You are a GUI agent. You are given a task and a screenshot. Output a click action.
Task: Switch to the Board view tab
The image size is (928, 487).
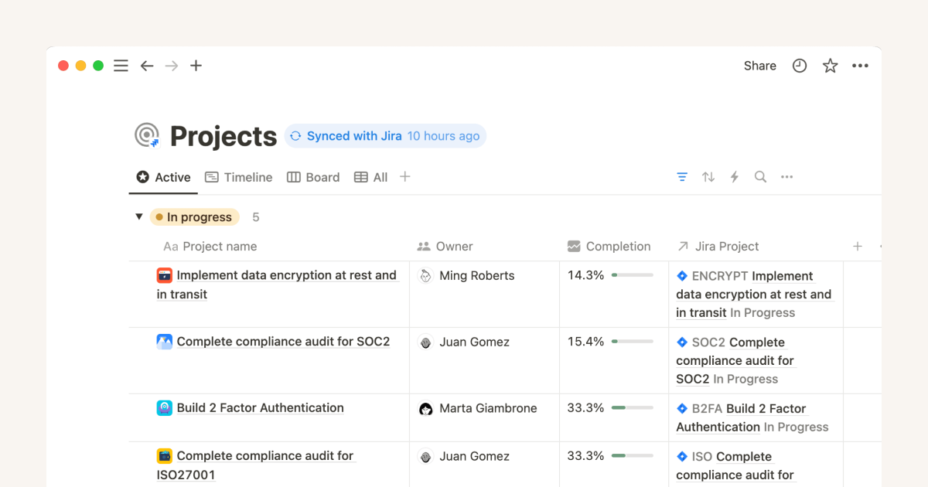(x=312, y=177)
